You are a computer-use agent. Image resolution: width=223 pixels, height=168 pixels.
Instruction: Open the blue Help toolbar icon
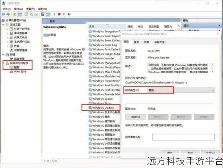pyautogui.click(x=43, y=14)
